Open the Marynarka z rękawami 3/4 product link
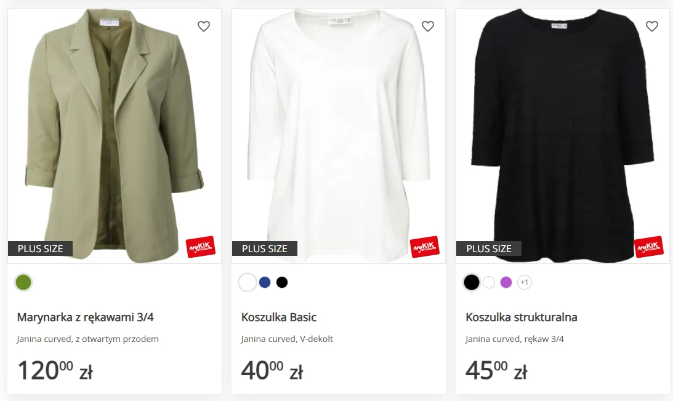 coord(86,317)
